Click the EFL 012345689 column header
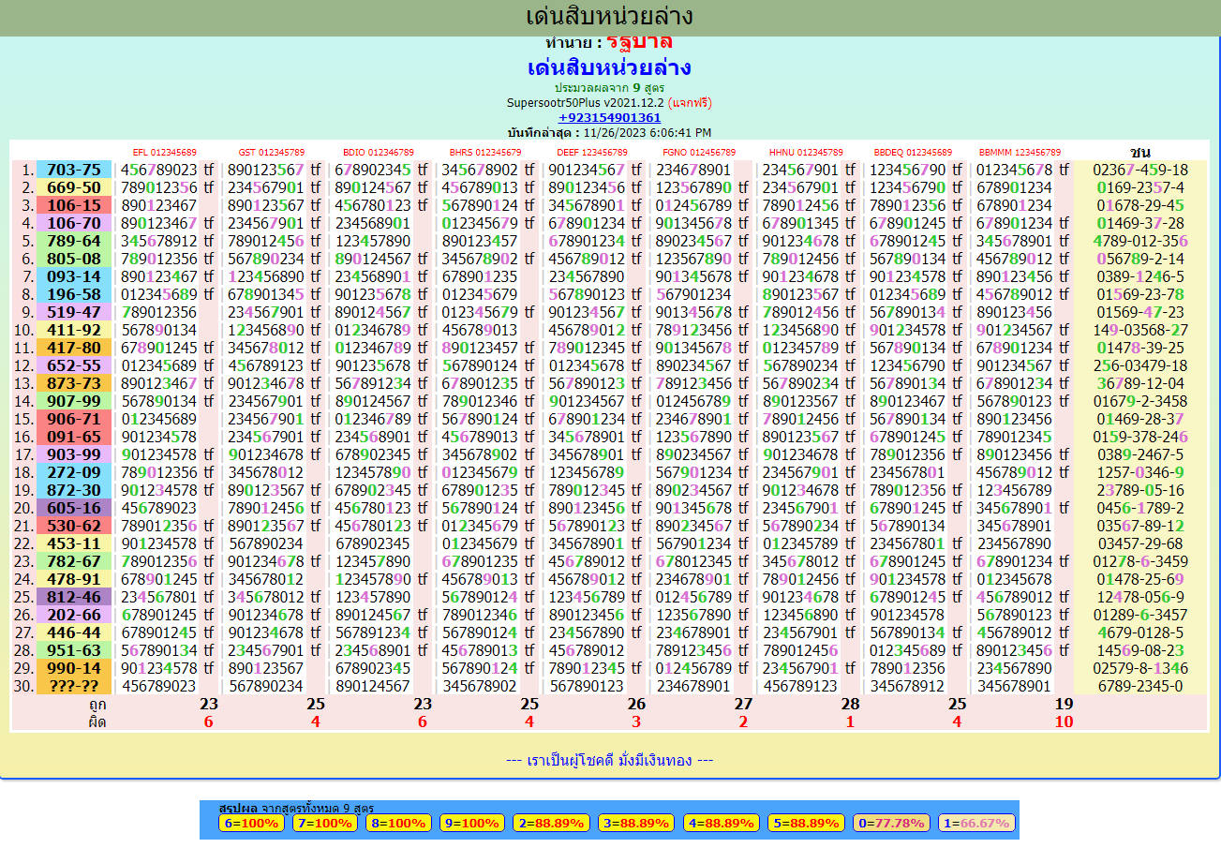This screenshot has height=848, width=1221. pos(165,152)
